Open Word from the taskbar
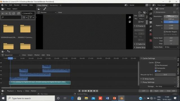The image size is (180, 101). pos(107,98)
